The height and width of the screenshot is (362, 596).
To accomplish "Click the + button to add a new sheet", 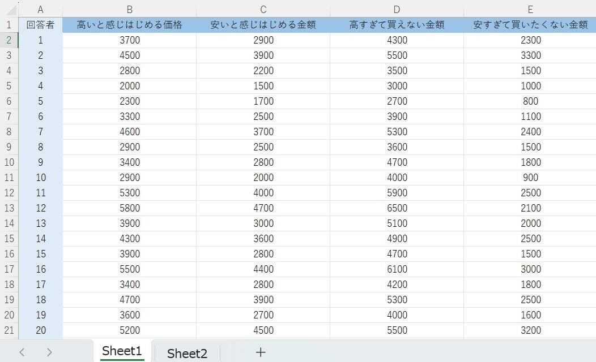I will [x=260, y=352].
